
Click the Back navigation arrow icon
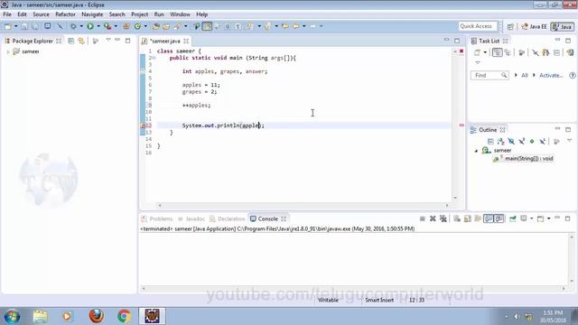296,26
